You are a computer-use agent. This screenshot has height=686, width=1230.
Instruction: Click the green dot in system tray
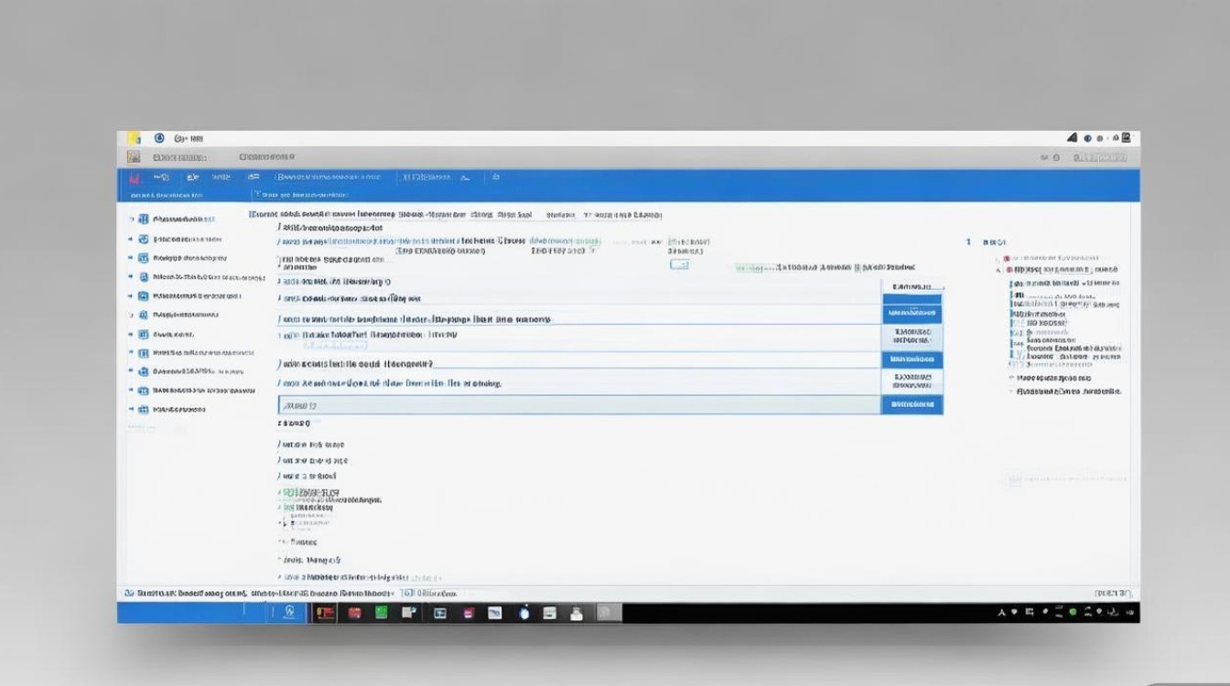[1074, 612]
